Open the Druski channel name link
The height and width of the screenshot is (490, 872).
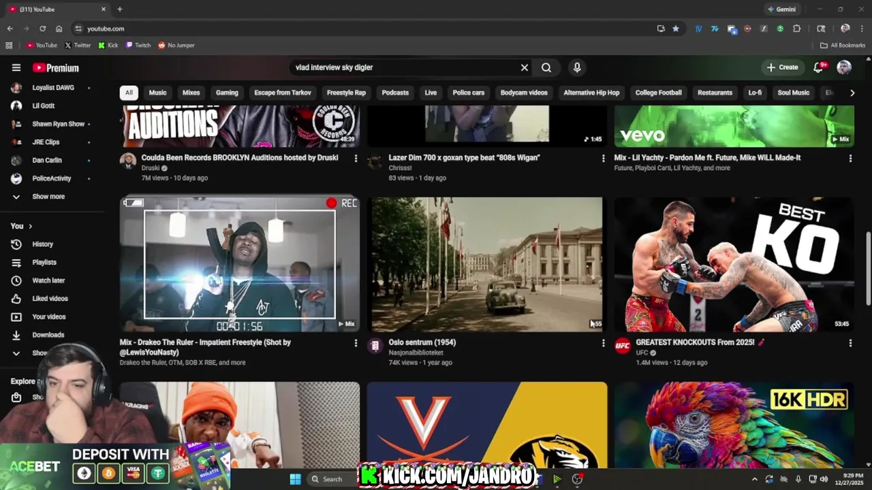151,168
